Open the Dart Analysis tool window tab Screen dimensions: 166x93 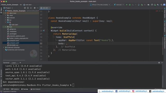[36, 89]
